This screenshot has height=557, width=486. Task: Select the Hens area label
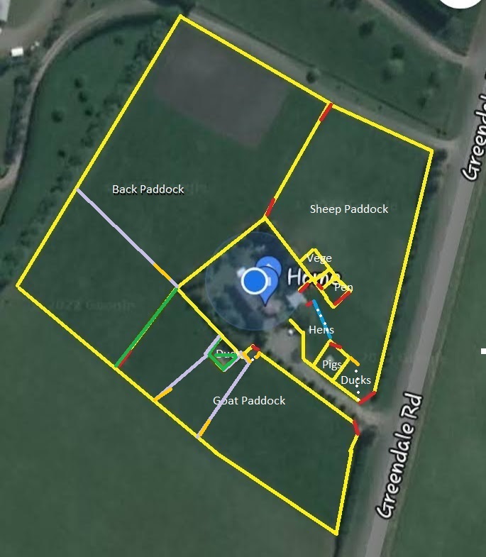321,330
